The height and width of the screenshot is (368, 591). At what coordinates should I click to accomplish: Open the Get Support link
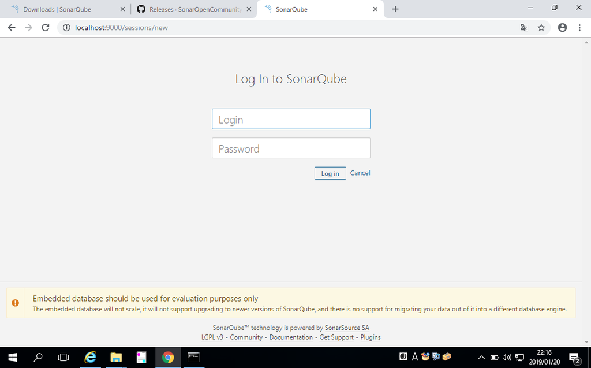336,337
